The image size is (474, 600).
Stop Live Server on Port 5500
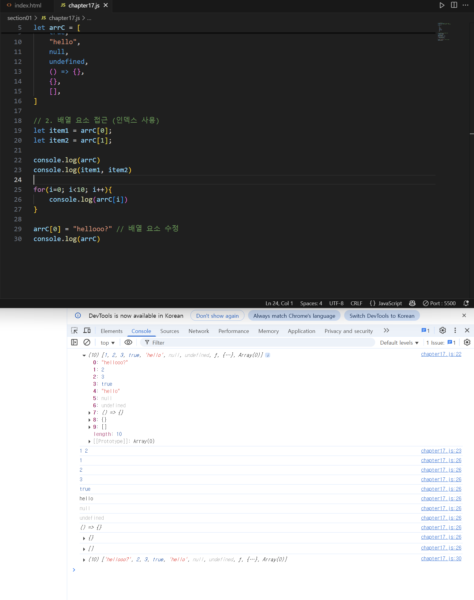coord(439,303)
